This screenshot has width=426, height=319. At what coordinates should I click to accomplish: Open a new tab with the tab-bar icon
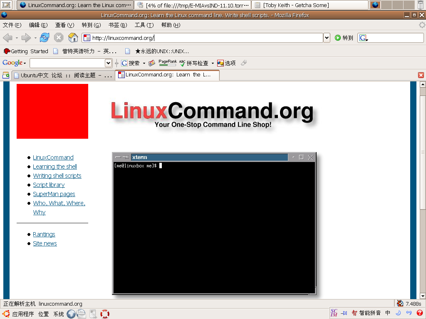click(6, 75)
